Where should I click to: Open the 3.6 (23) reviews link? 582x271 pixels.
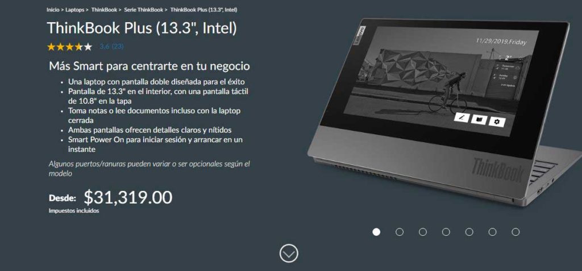click(112, 46)
